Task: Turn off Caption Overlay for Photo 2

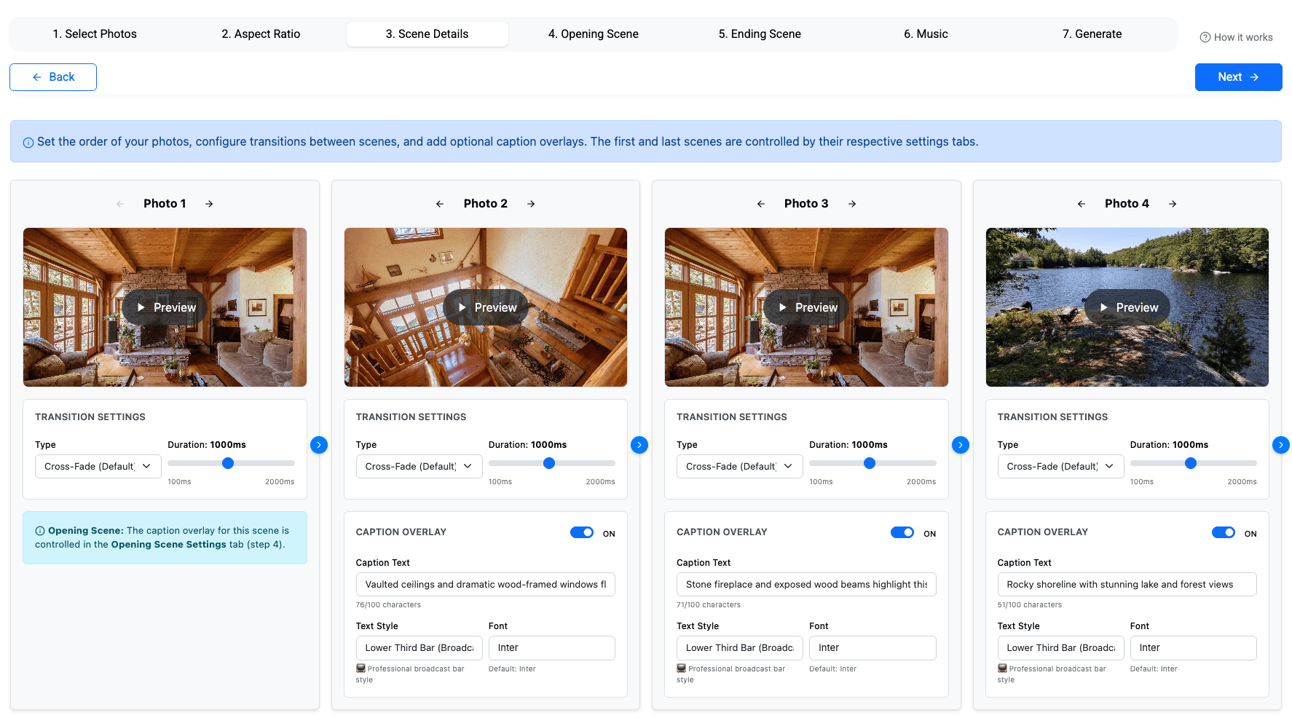Action: (x=582, y=532)
